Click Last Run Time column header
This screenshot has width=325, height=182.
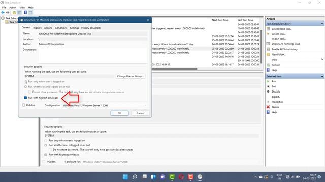pos(245,20)
